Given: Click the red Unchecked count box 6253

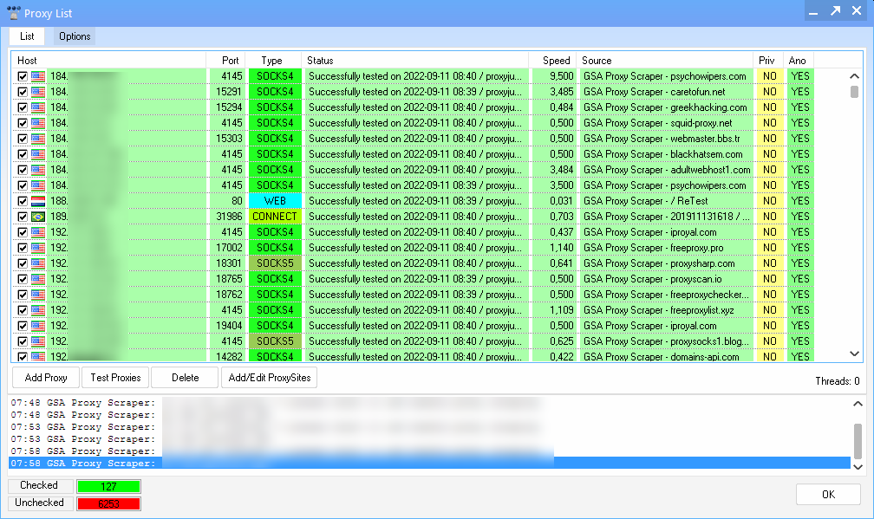Looking at the screenshot, I should click(x=108, y=503).
